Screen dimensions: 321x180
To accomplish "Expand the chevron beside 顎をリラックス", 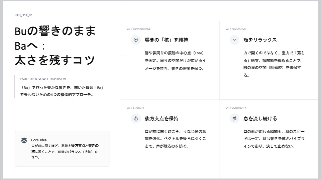I will (x=234, y=40).
